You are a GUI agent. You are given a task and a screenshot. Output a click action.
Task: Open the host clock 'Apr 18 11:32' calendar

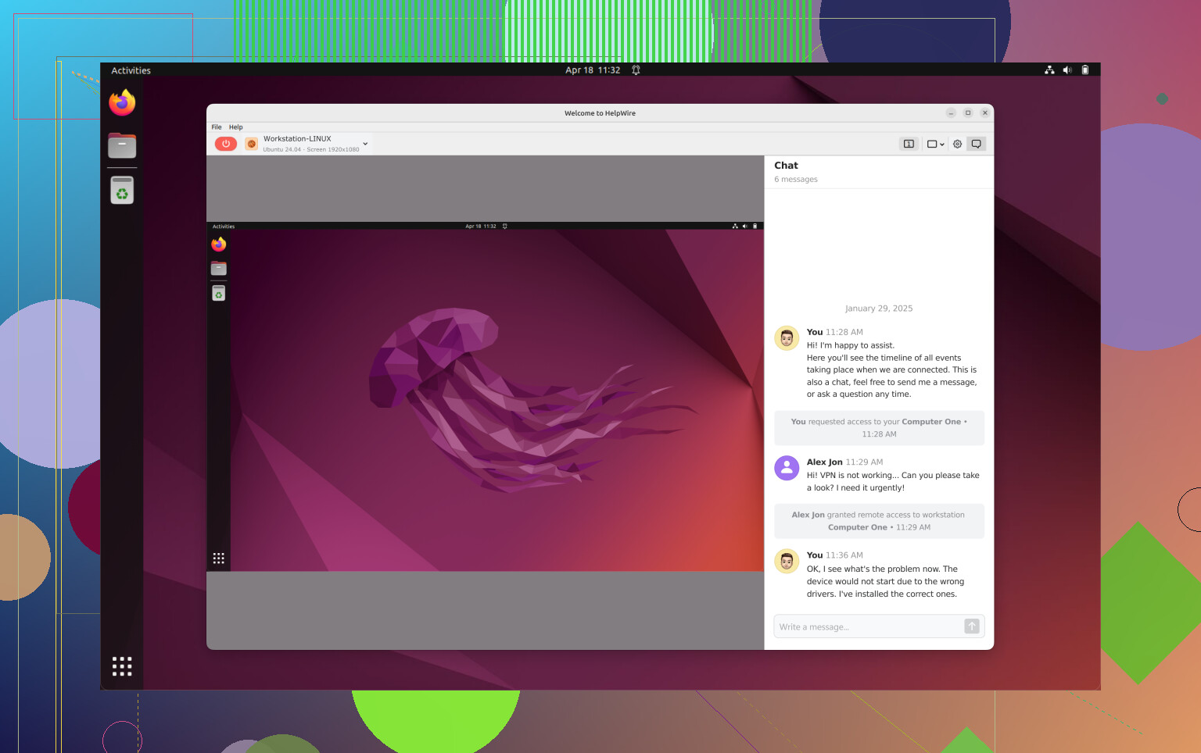[x=593, y=70]
